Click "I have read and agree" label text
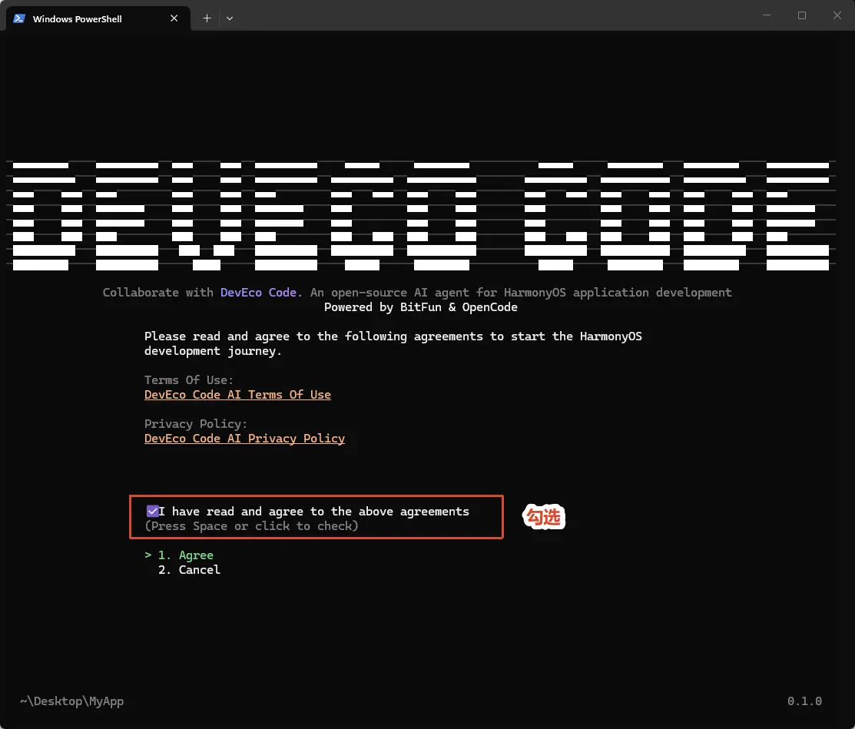 coord(313,512)
